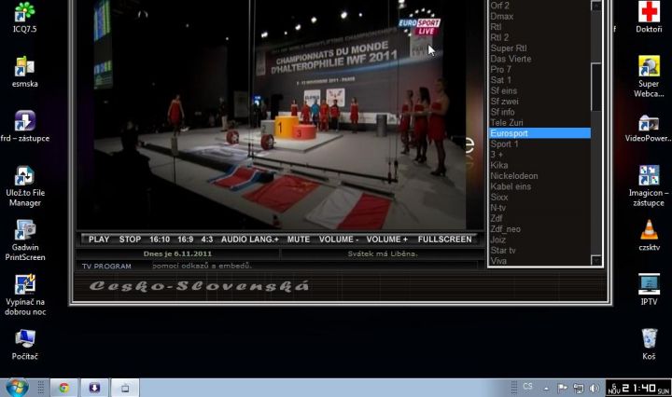672x397 pixels.
Task: Launch Ulož.to File Manager icon
Action: point(24,186)
